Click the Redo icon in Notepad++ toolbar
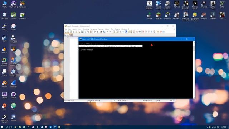This screenshot has width=229, height=129. tap(97, 32)
